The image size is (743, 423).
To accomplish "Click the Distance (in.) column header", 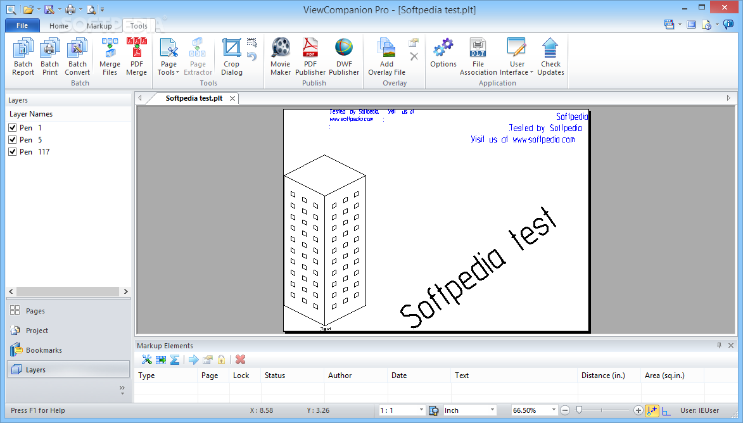I will (609, 375).
